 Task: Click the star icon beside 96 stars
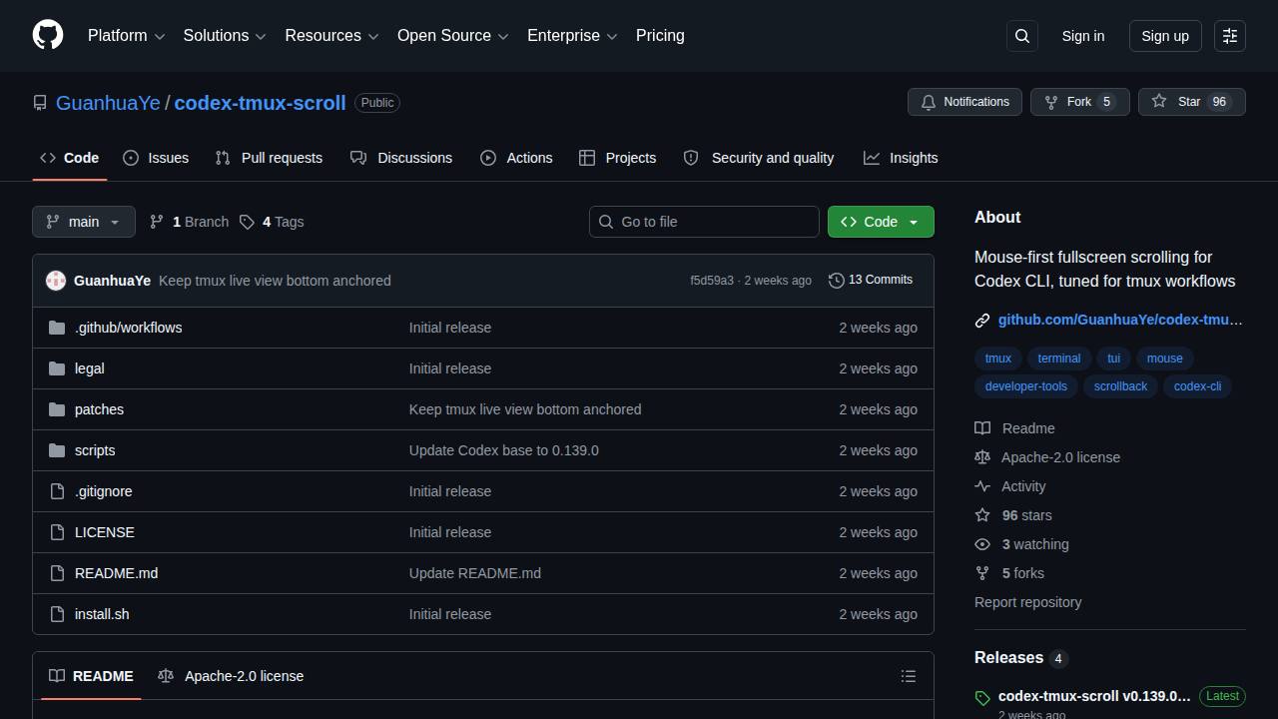click(x=982, y=515)
